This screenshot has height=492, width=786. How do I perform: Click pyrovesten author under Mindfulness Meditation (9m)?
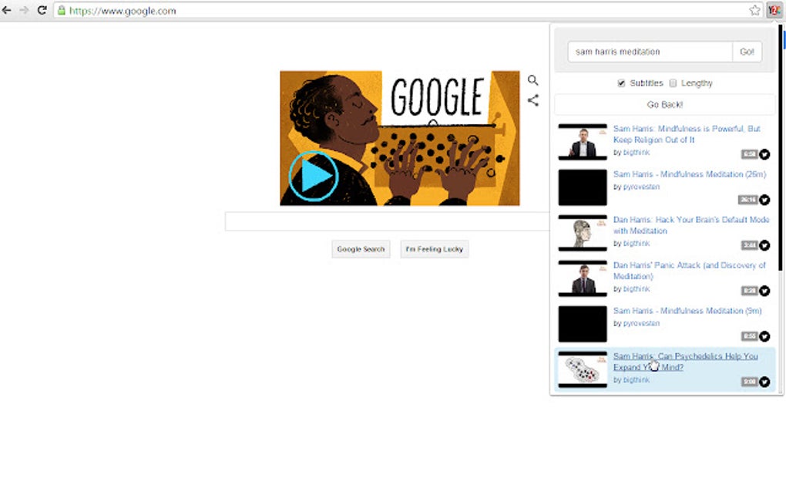point(641,323)
